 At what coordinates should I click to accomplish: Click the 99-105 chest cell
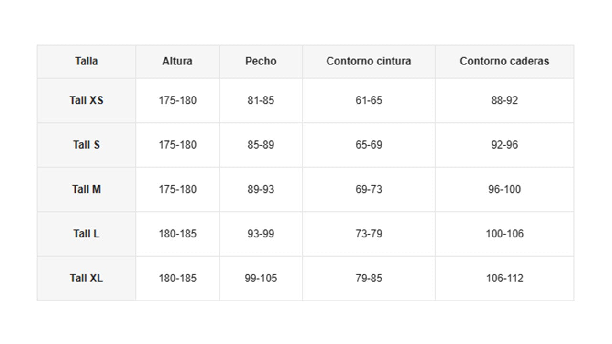coord(261,278)
